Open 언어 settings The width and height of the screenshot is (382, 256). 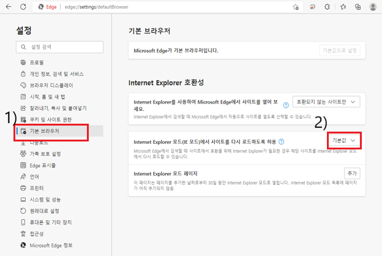[x=60, y=177]
